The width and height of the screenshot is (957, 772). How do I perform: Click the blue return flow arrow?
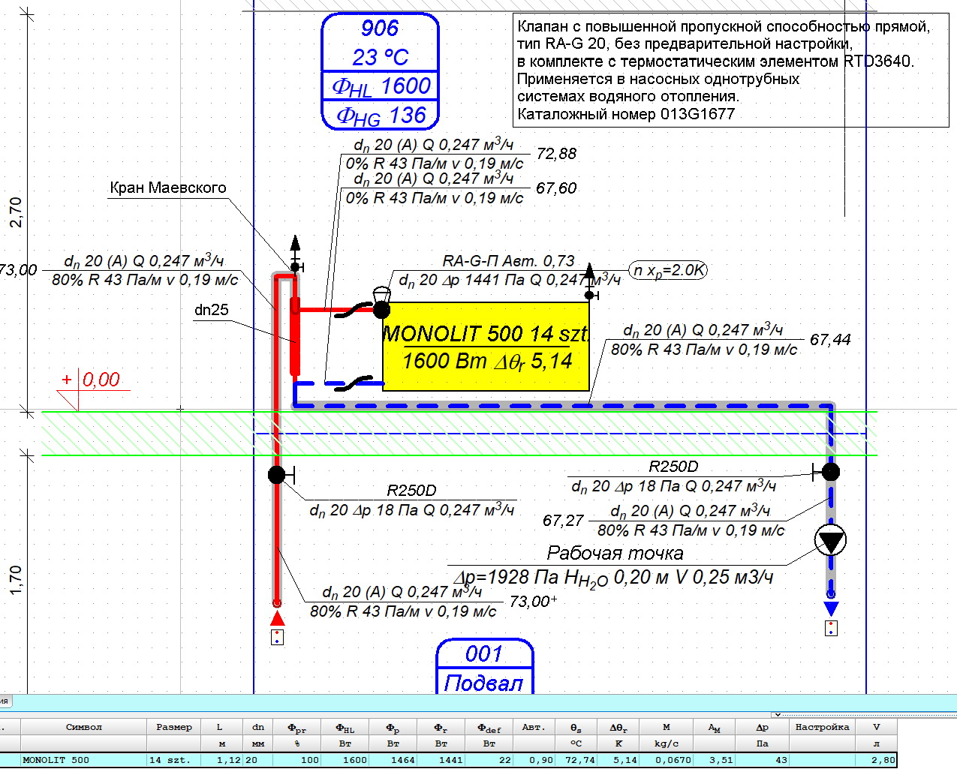point(830,608)
